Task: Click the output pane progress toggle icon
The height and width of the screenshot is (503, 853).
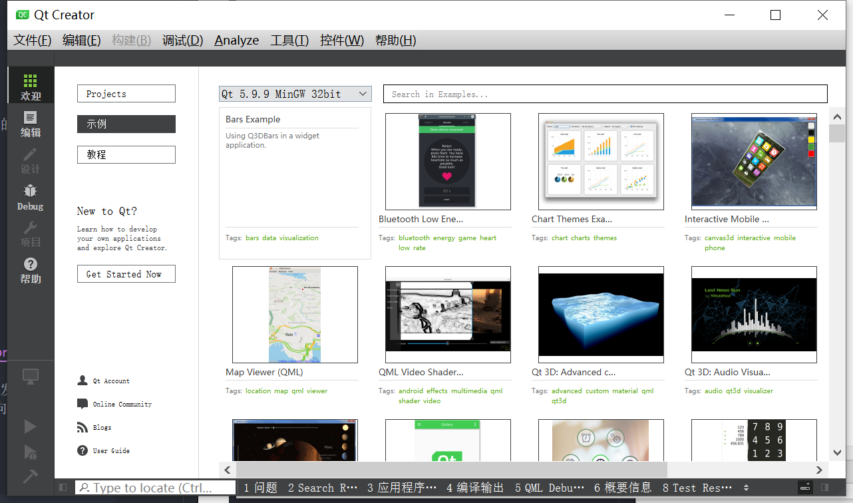Action: pyautogui.click(x=805, y=488)
